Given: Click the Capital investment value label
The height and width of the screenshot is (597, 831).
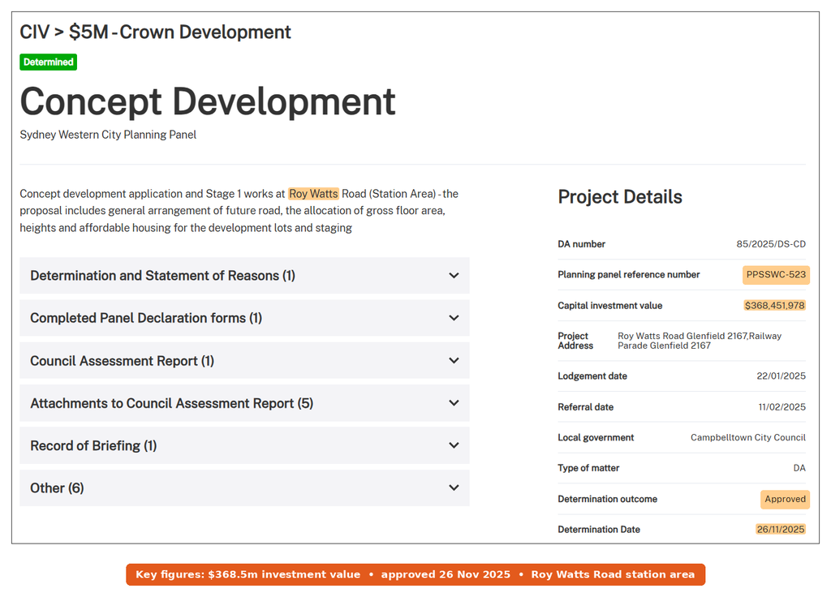Looking at the screenshot, I should click(x=610, y=306).
